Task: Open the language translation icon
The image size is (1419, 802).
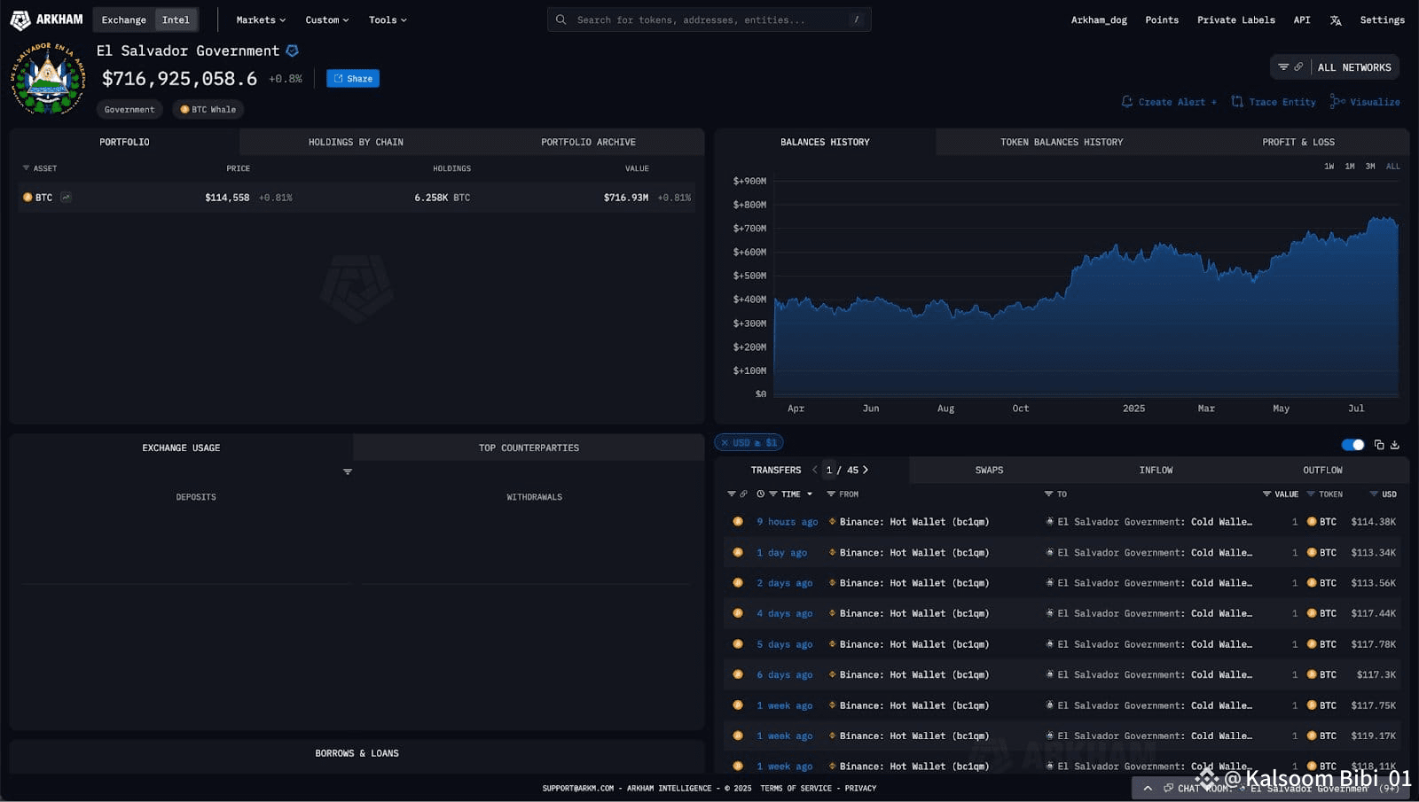Action: 1336,20
